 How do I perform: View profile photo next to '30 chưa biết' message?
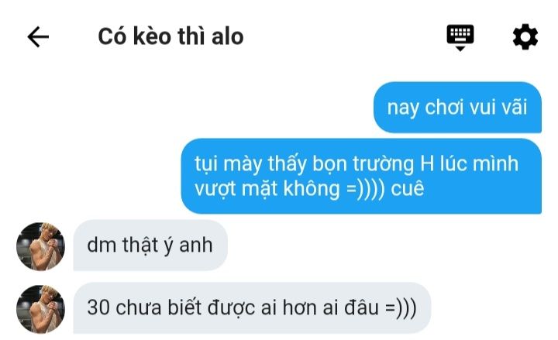[40, 309]
